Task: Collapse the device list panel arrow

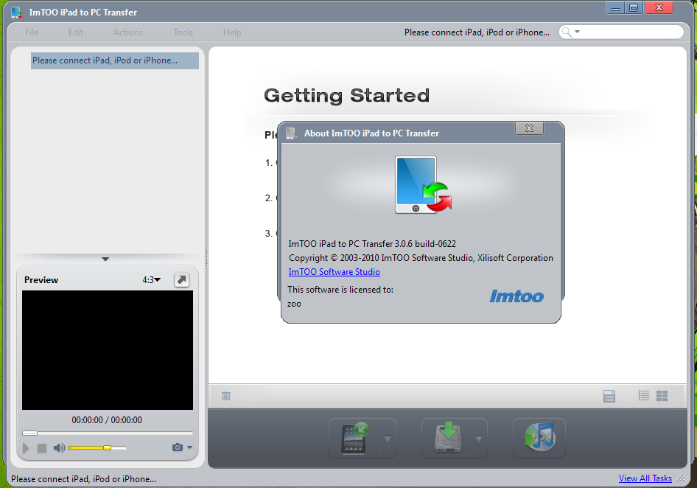Action: pos(105,259)
